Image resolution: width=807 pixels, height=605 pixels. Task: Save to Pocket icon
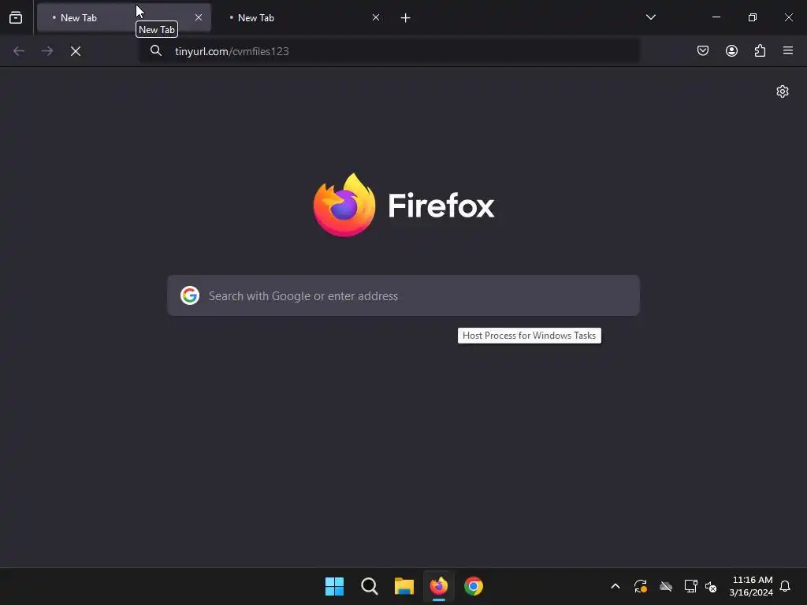point(703,50)
